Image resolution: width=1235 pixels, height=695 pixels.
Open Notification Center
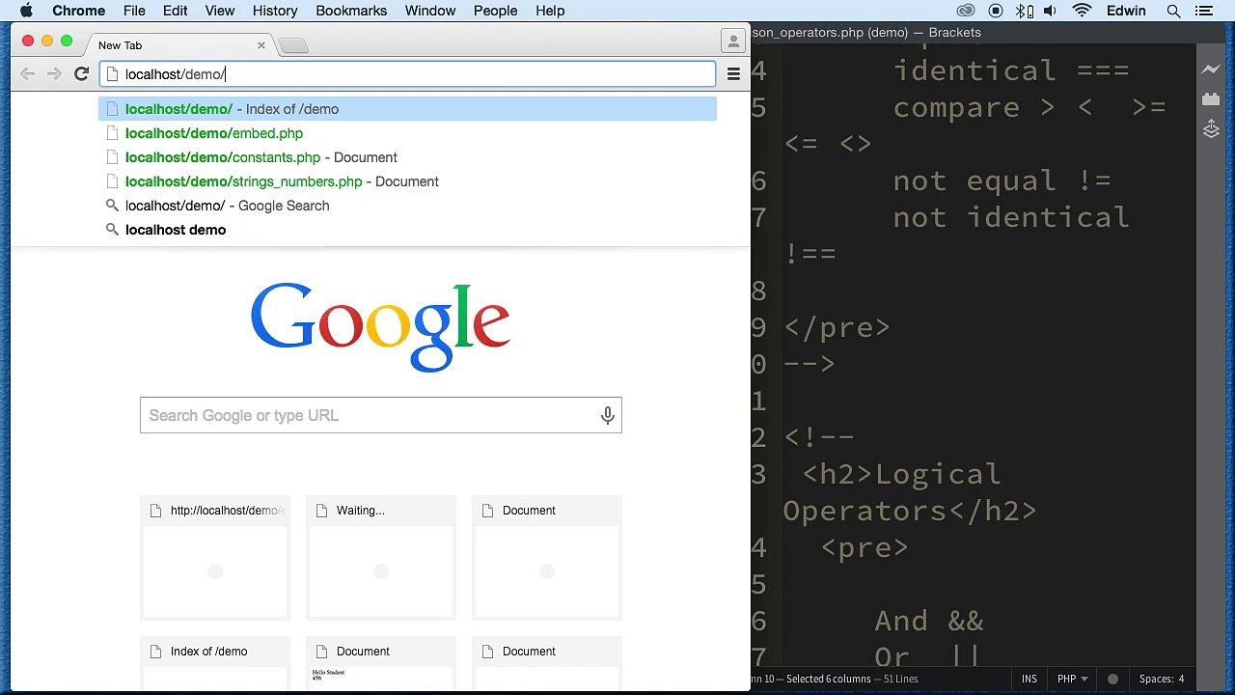(1205, 11)
